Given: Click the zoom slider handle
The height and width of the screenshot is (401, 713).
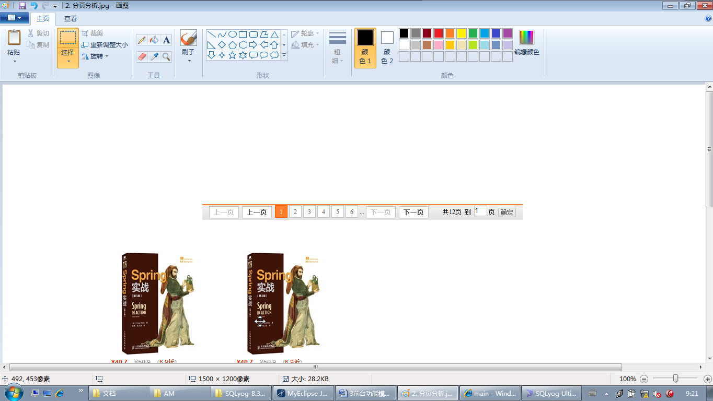Looking at the screenshot, I should [675, 379].
